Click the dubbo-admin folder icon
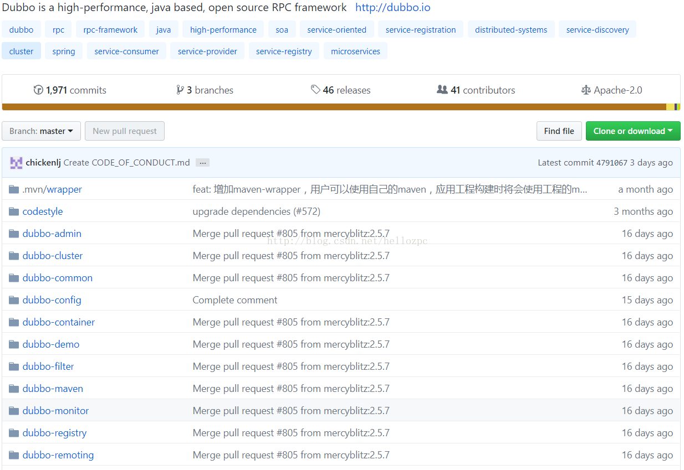The image size is (684, 470). 14,234
